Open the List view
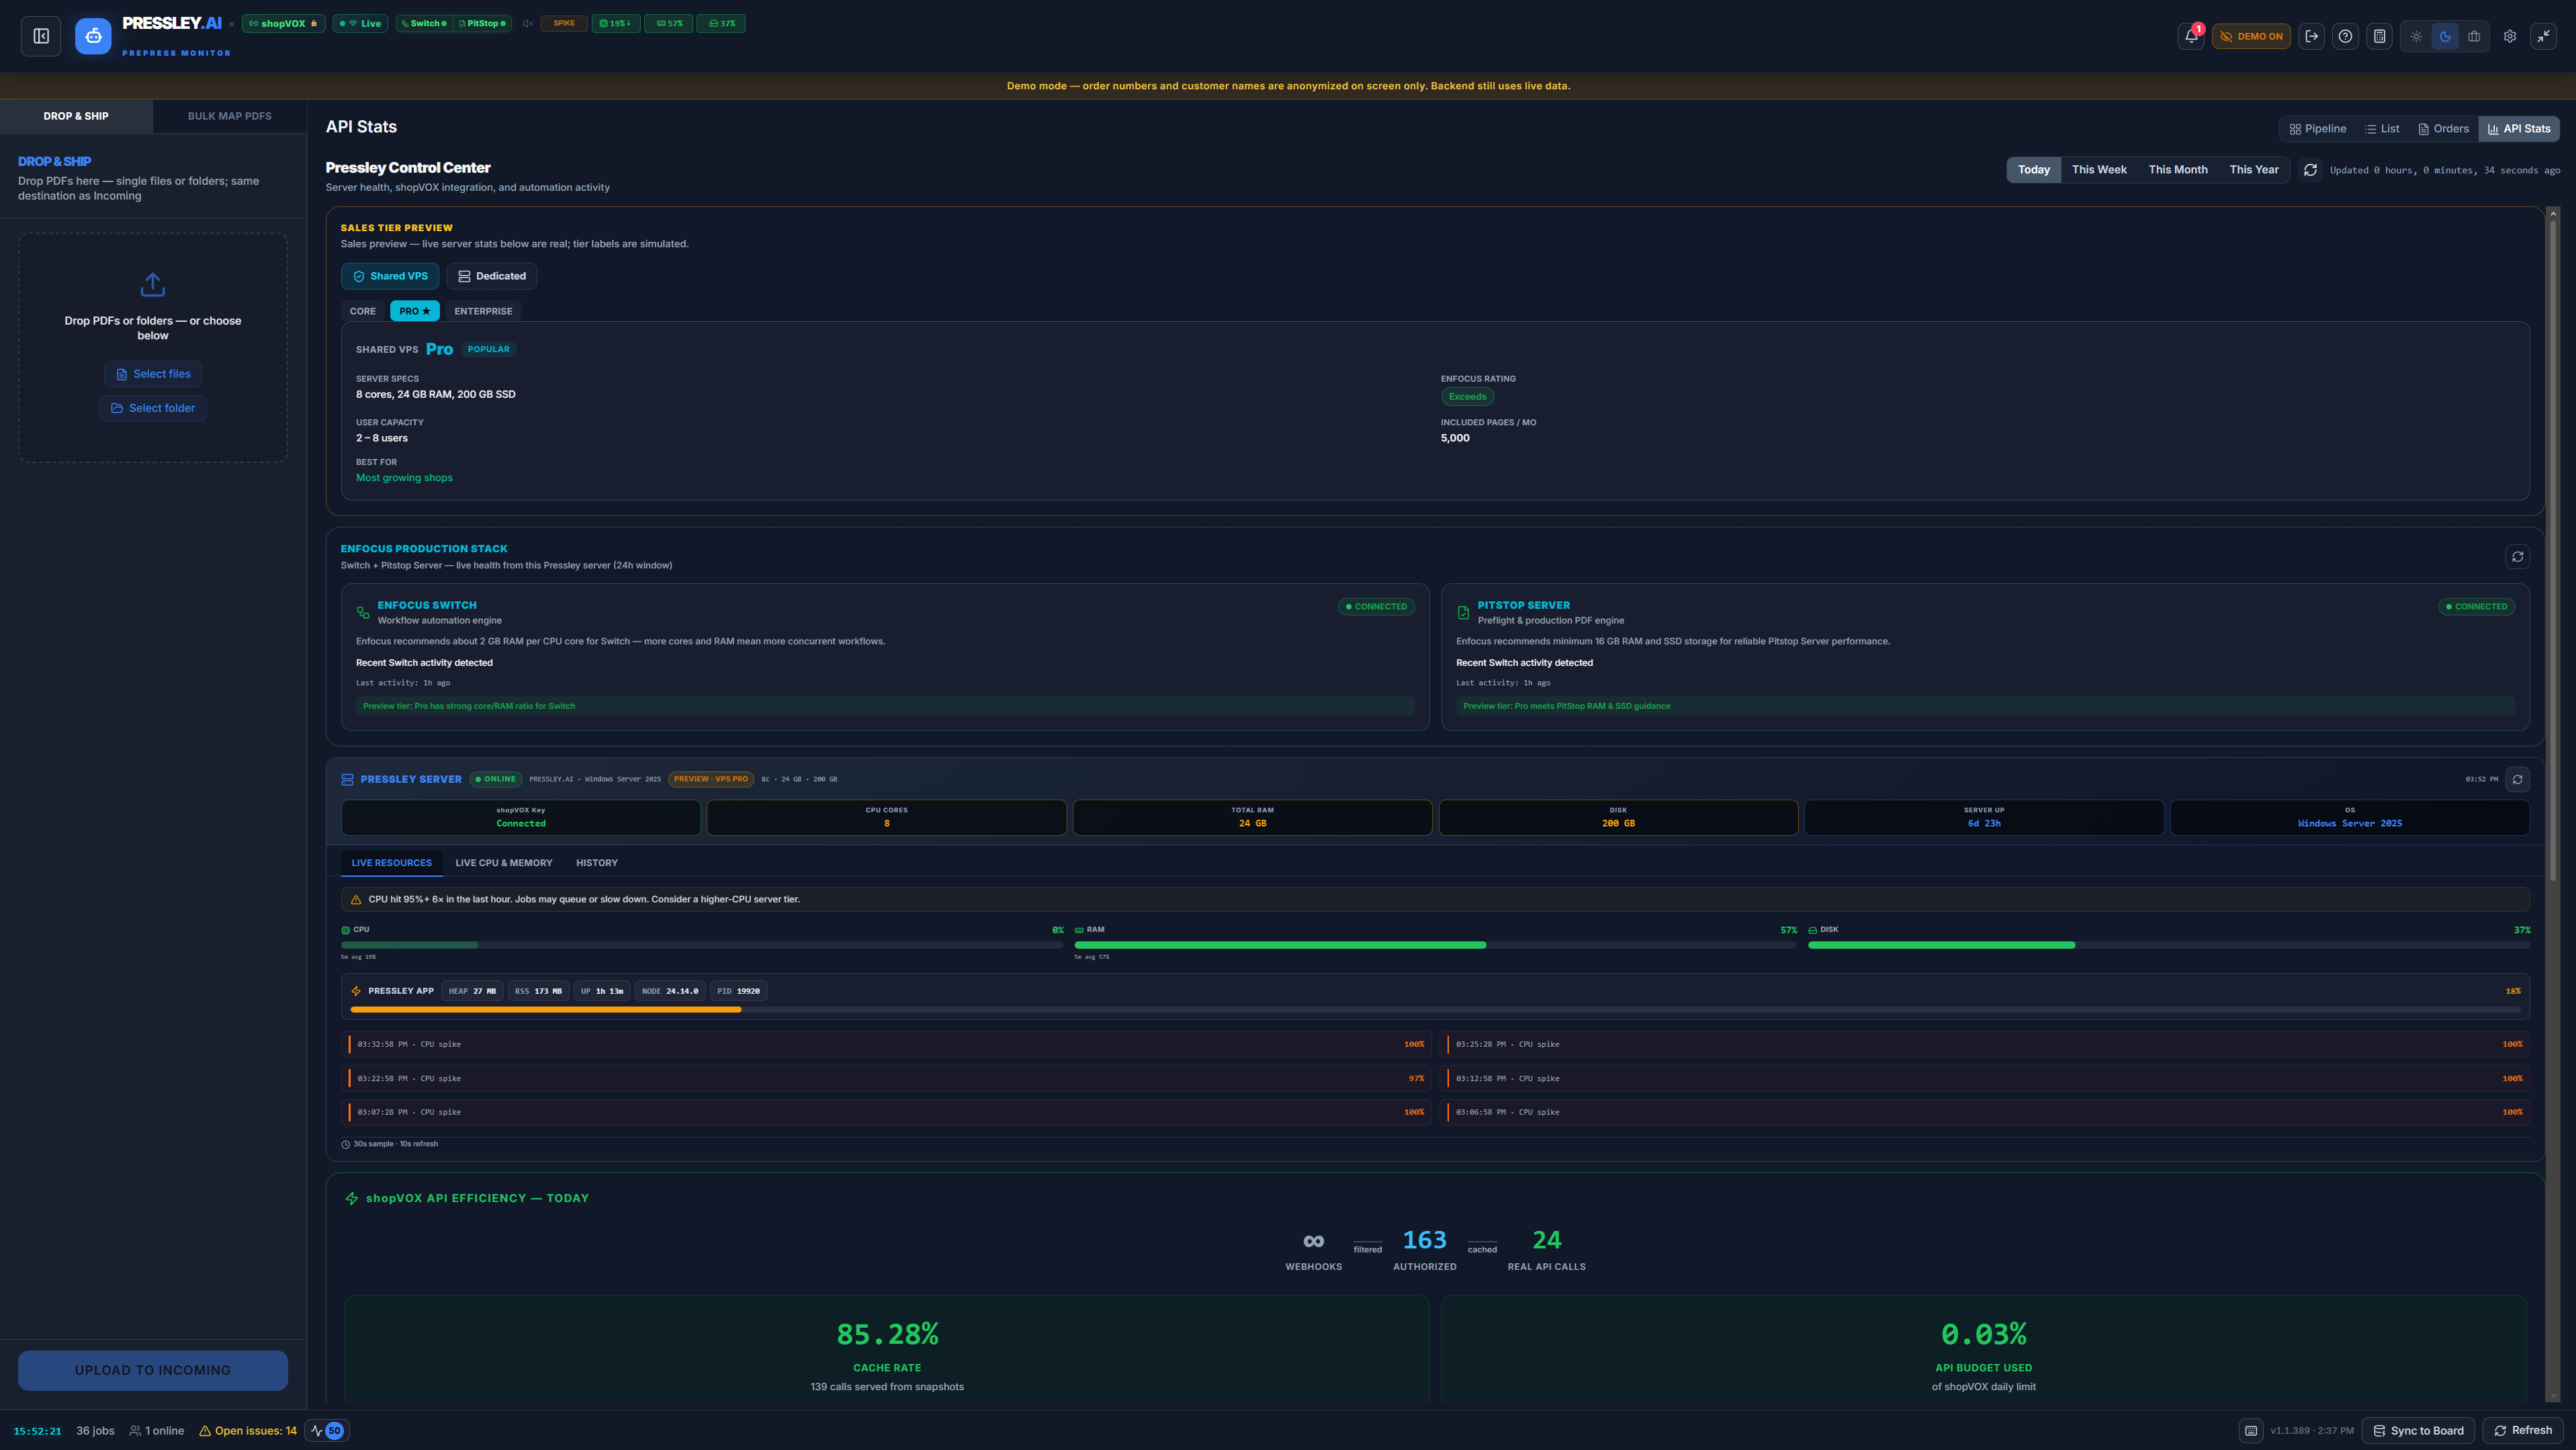This screenshot has width=2576, height=1450. tap(2382, 129)
